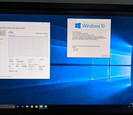Open the Mail app taskbar icon

[36, 107]
